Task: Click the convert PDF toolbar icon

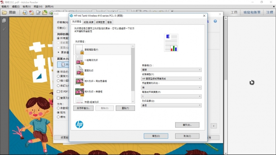Action: coord(31,13)
